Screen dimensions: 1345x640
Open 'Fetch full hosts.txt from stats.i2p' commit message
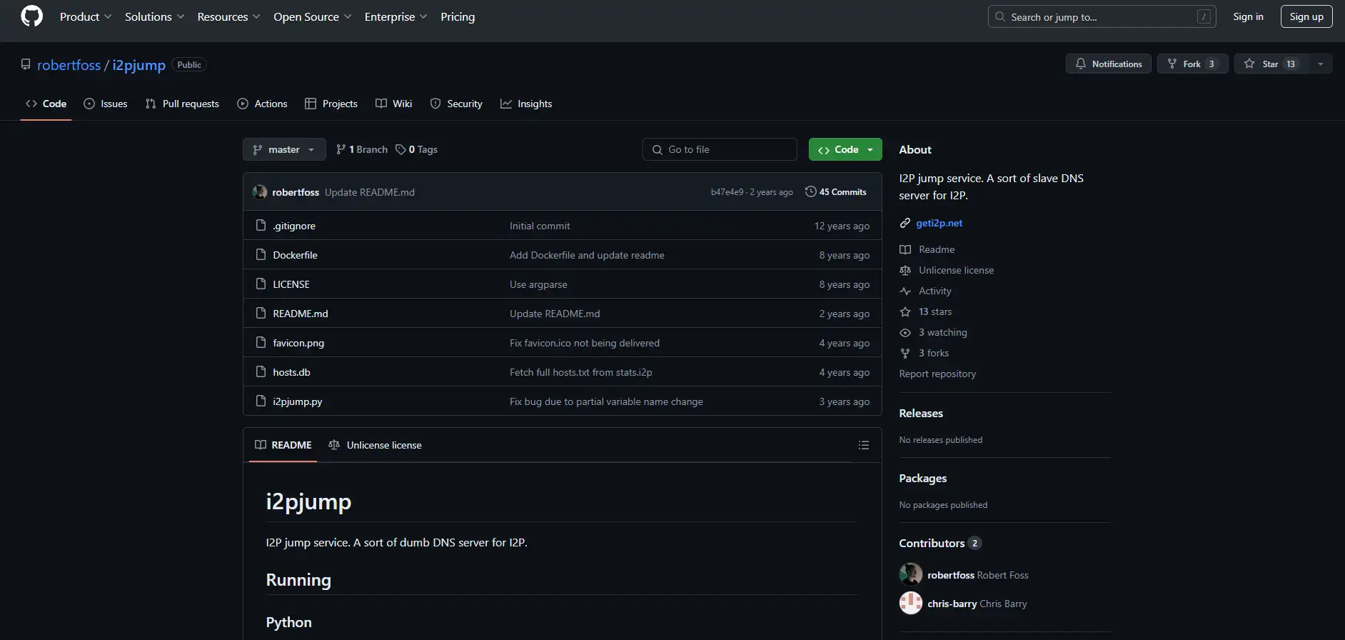[x=581, y=372]
